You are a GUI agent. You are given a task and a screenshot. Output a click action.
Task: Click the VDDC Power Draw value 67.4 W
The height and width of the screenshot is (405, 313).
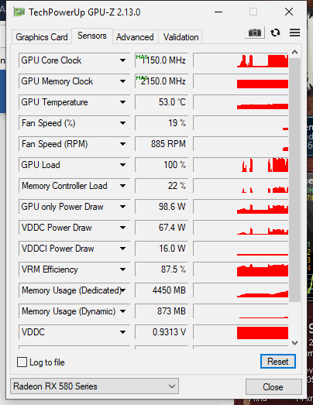(x=162, y=228)
